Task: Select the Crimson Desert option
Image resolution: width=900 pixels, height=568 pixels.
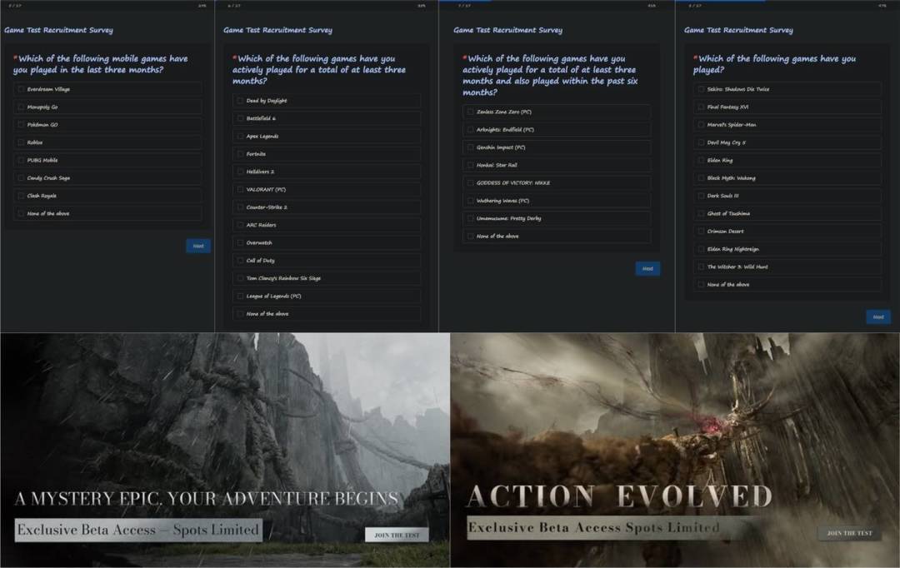Action: tap(787, 232)
